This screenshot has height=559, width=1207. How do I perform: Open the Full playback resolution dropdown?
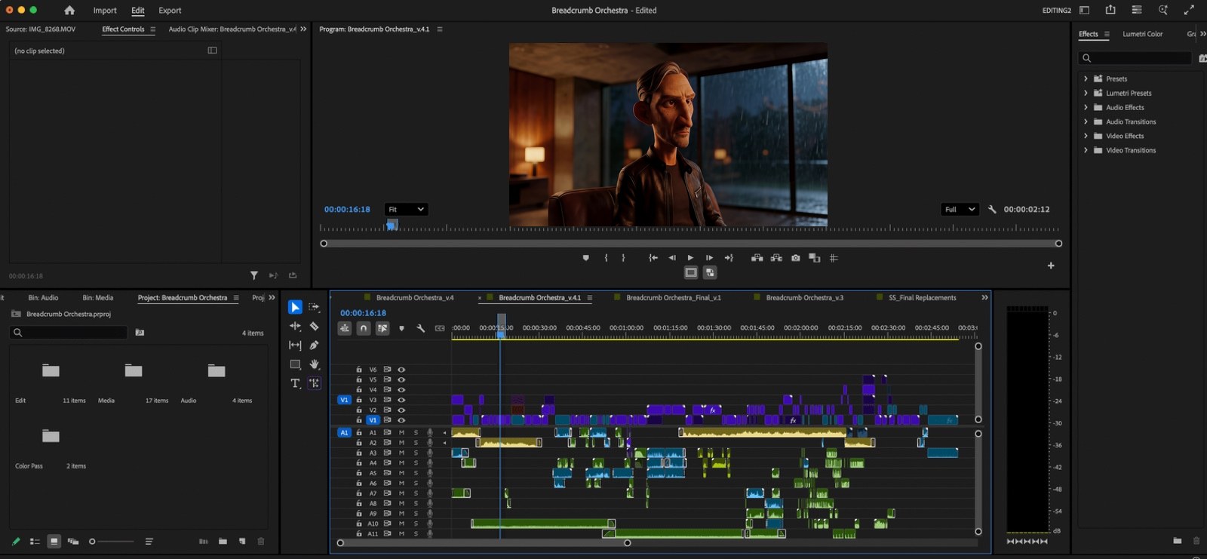[x=960, y=210]
